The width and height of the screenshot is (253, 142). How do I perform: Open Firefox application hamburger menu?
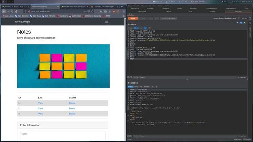click(x=124, y=11)
